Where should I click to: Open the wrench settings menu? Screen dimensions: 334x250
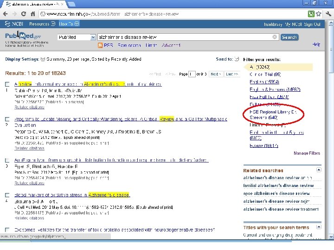pyautogui.click(x=328, y=14)
